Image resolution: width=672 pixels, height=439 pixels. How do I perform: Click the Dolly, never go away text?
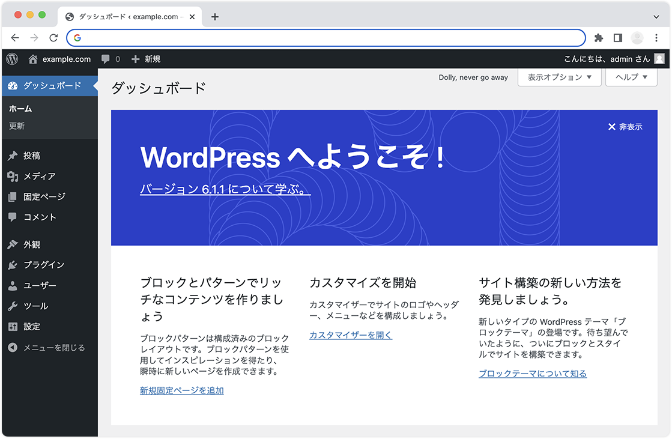coord(473,77)
